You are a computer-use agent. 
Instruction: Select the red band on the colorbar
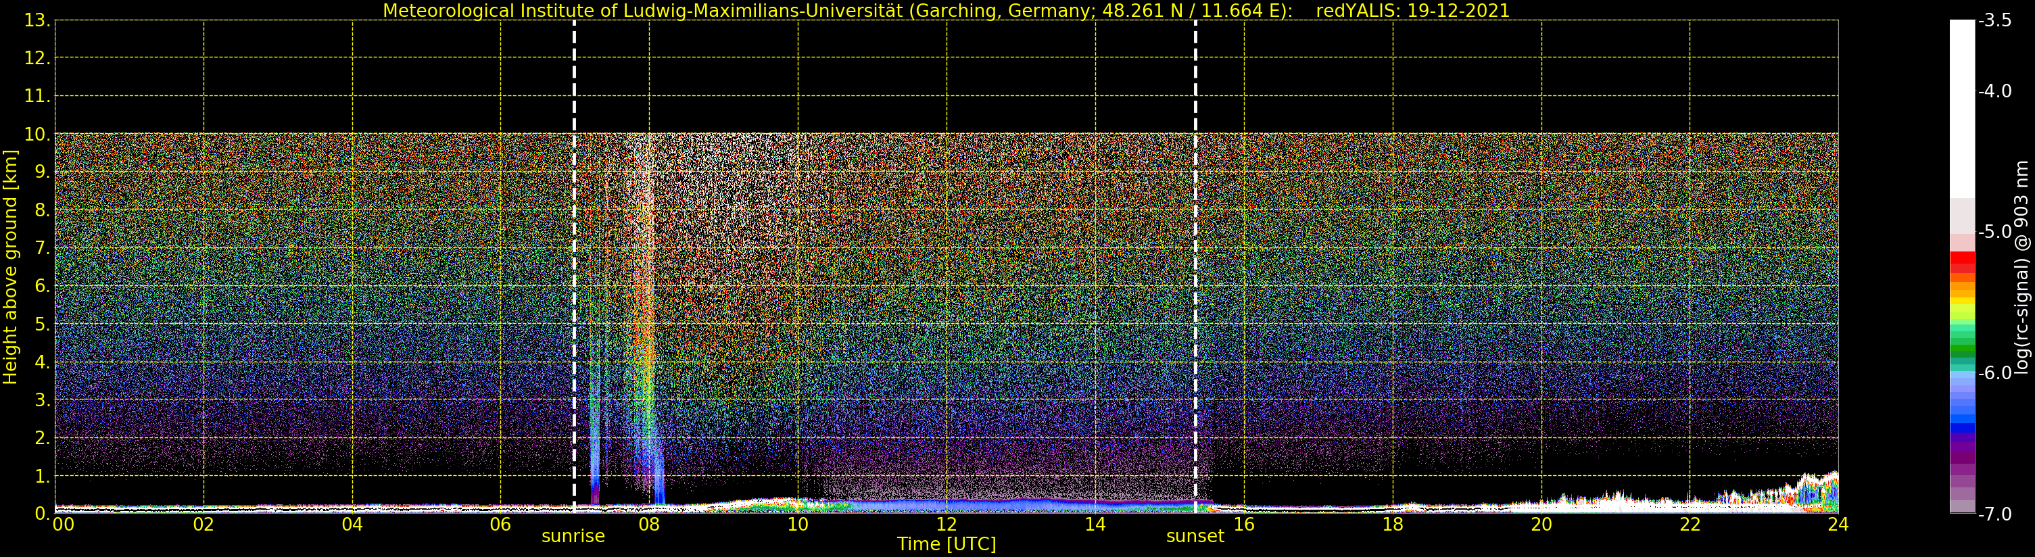pos(1961,261)
